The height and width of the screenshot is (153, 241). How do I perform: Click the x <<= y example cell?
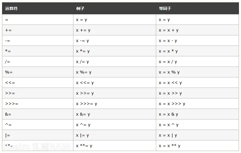pyautogui.click(x=85, y=83)
